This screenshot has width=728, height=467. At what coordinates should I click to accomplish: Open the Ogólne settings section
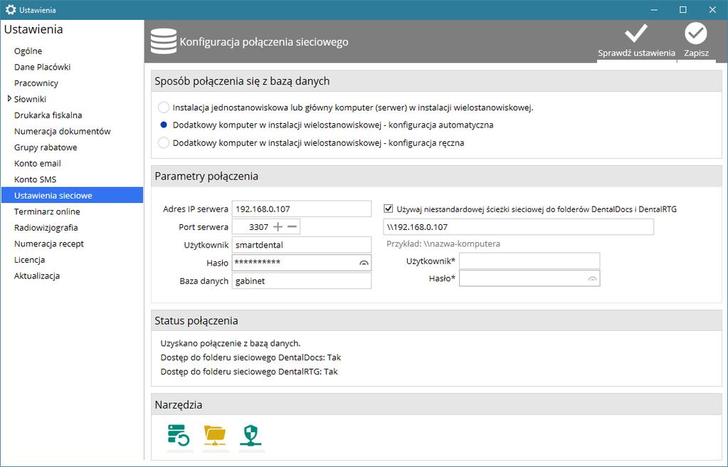(28, 51)
